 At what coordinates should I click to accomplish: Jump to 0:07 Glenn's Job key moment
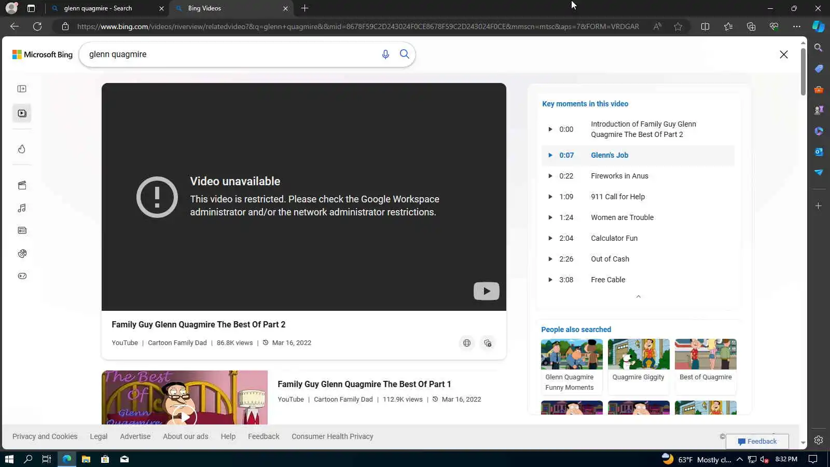[638, 155]
